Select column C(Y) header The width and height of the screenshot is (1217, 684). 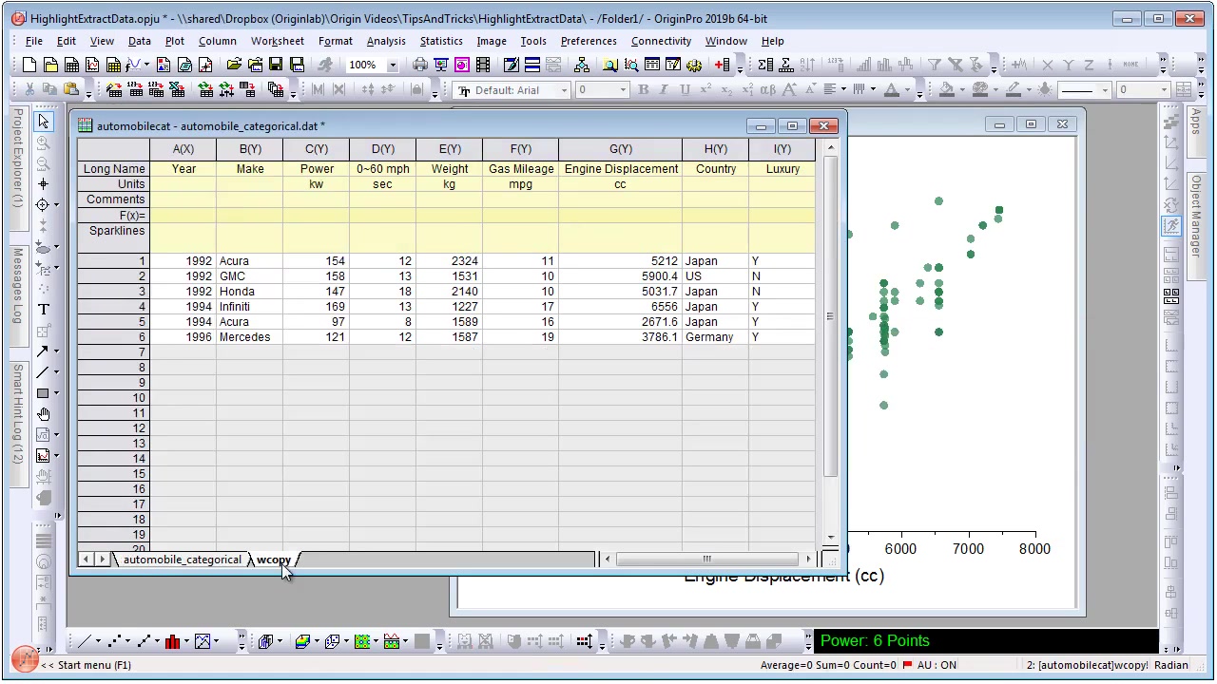316,149
